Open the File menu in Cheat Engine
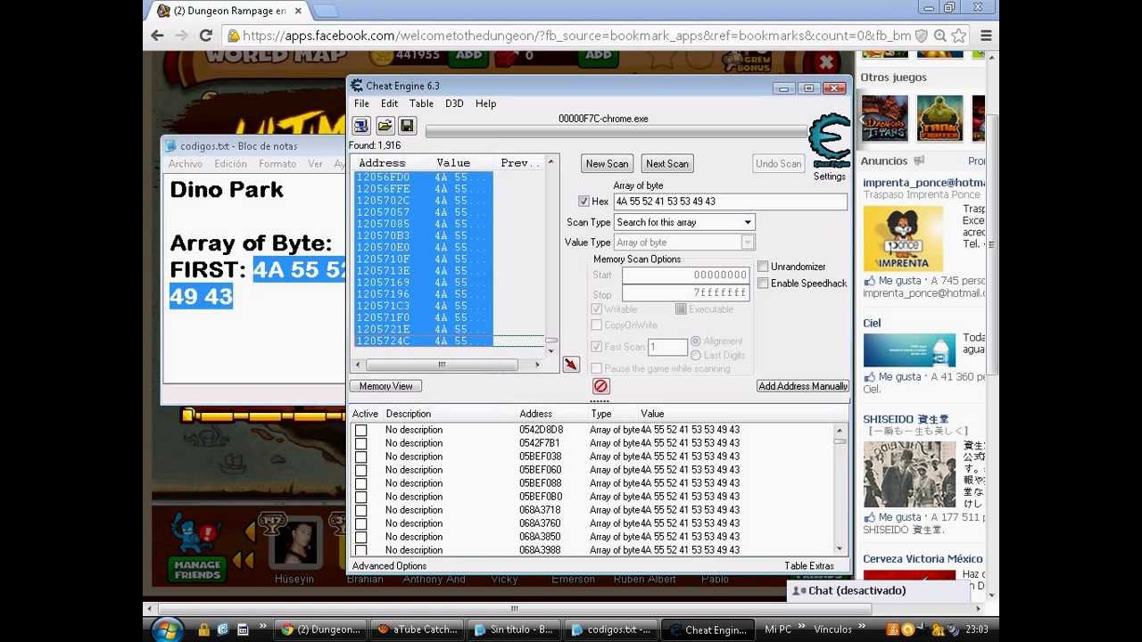This screenshot has height=642, width=1142. [361, 103]
